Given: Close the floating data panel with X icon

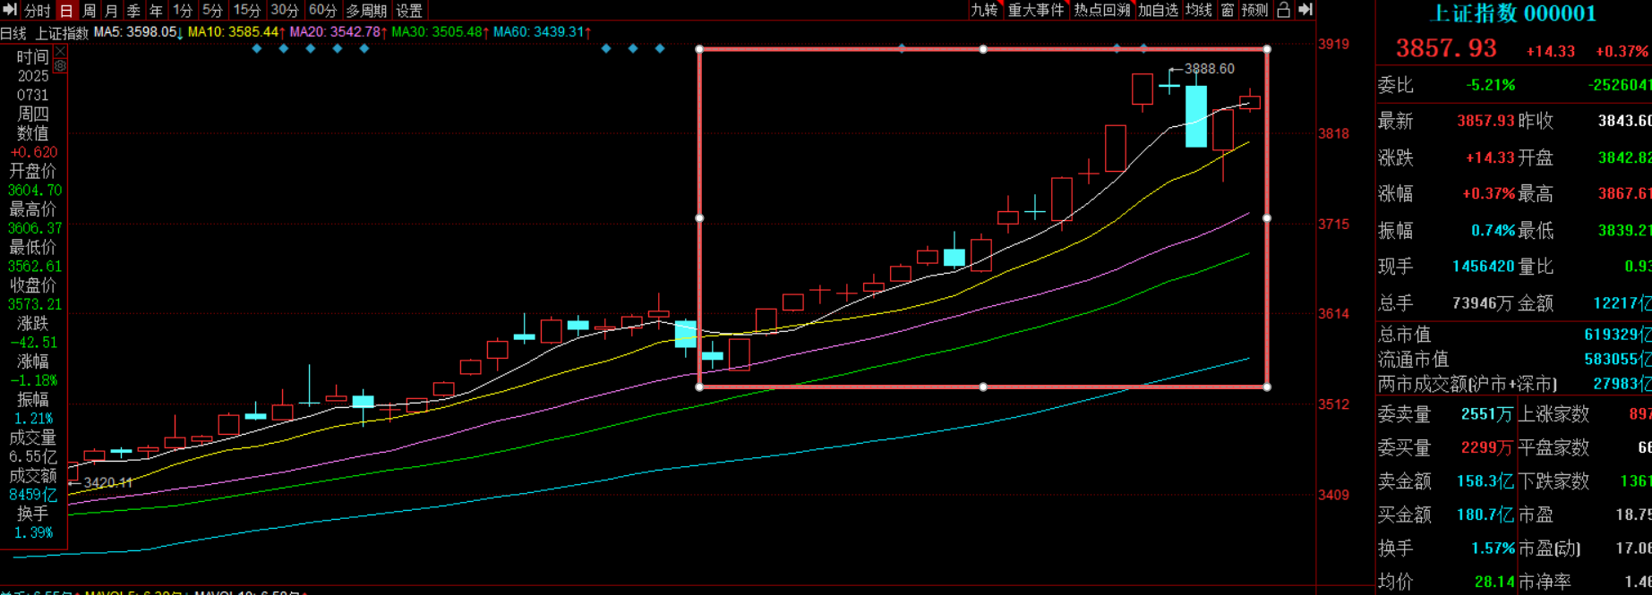Looking at the screenshot, I should (60, 52).
